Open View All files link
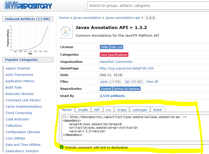 click(152, 81)
